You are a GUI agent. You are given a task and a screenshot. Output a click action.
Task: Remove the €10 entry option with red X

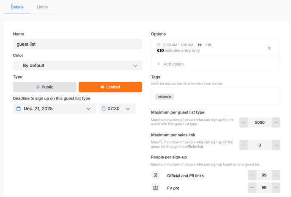point(269,48)
